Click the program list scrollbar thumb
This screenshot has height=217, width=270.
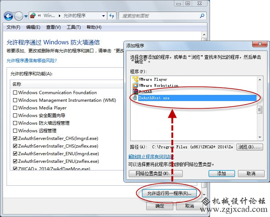[x=260, y=110]
